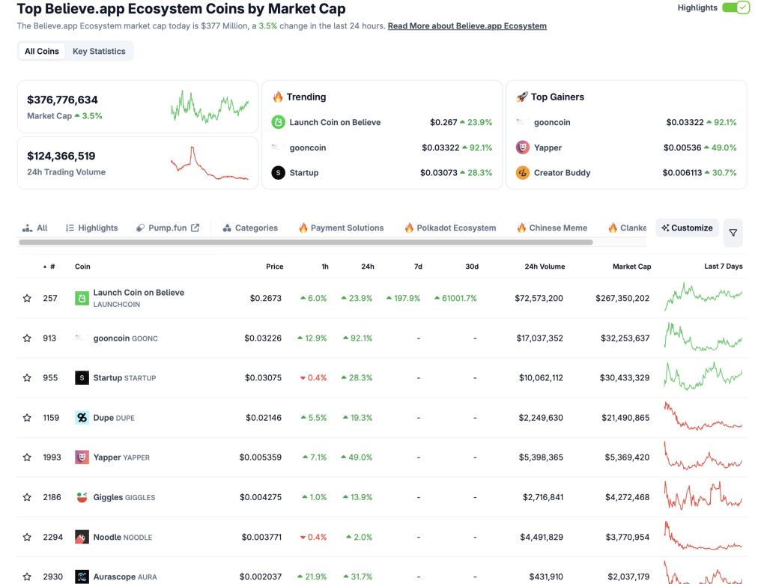The image size is (767, 584).
Task: Star the Launch Coin on Believe row
Action: point(27,297)
